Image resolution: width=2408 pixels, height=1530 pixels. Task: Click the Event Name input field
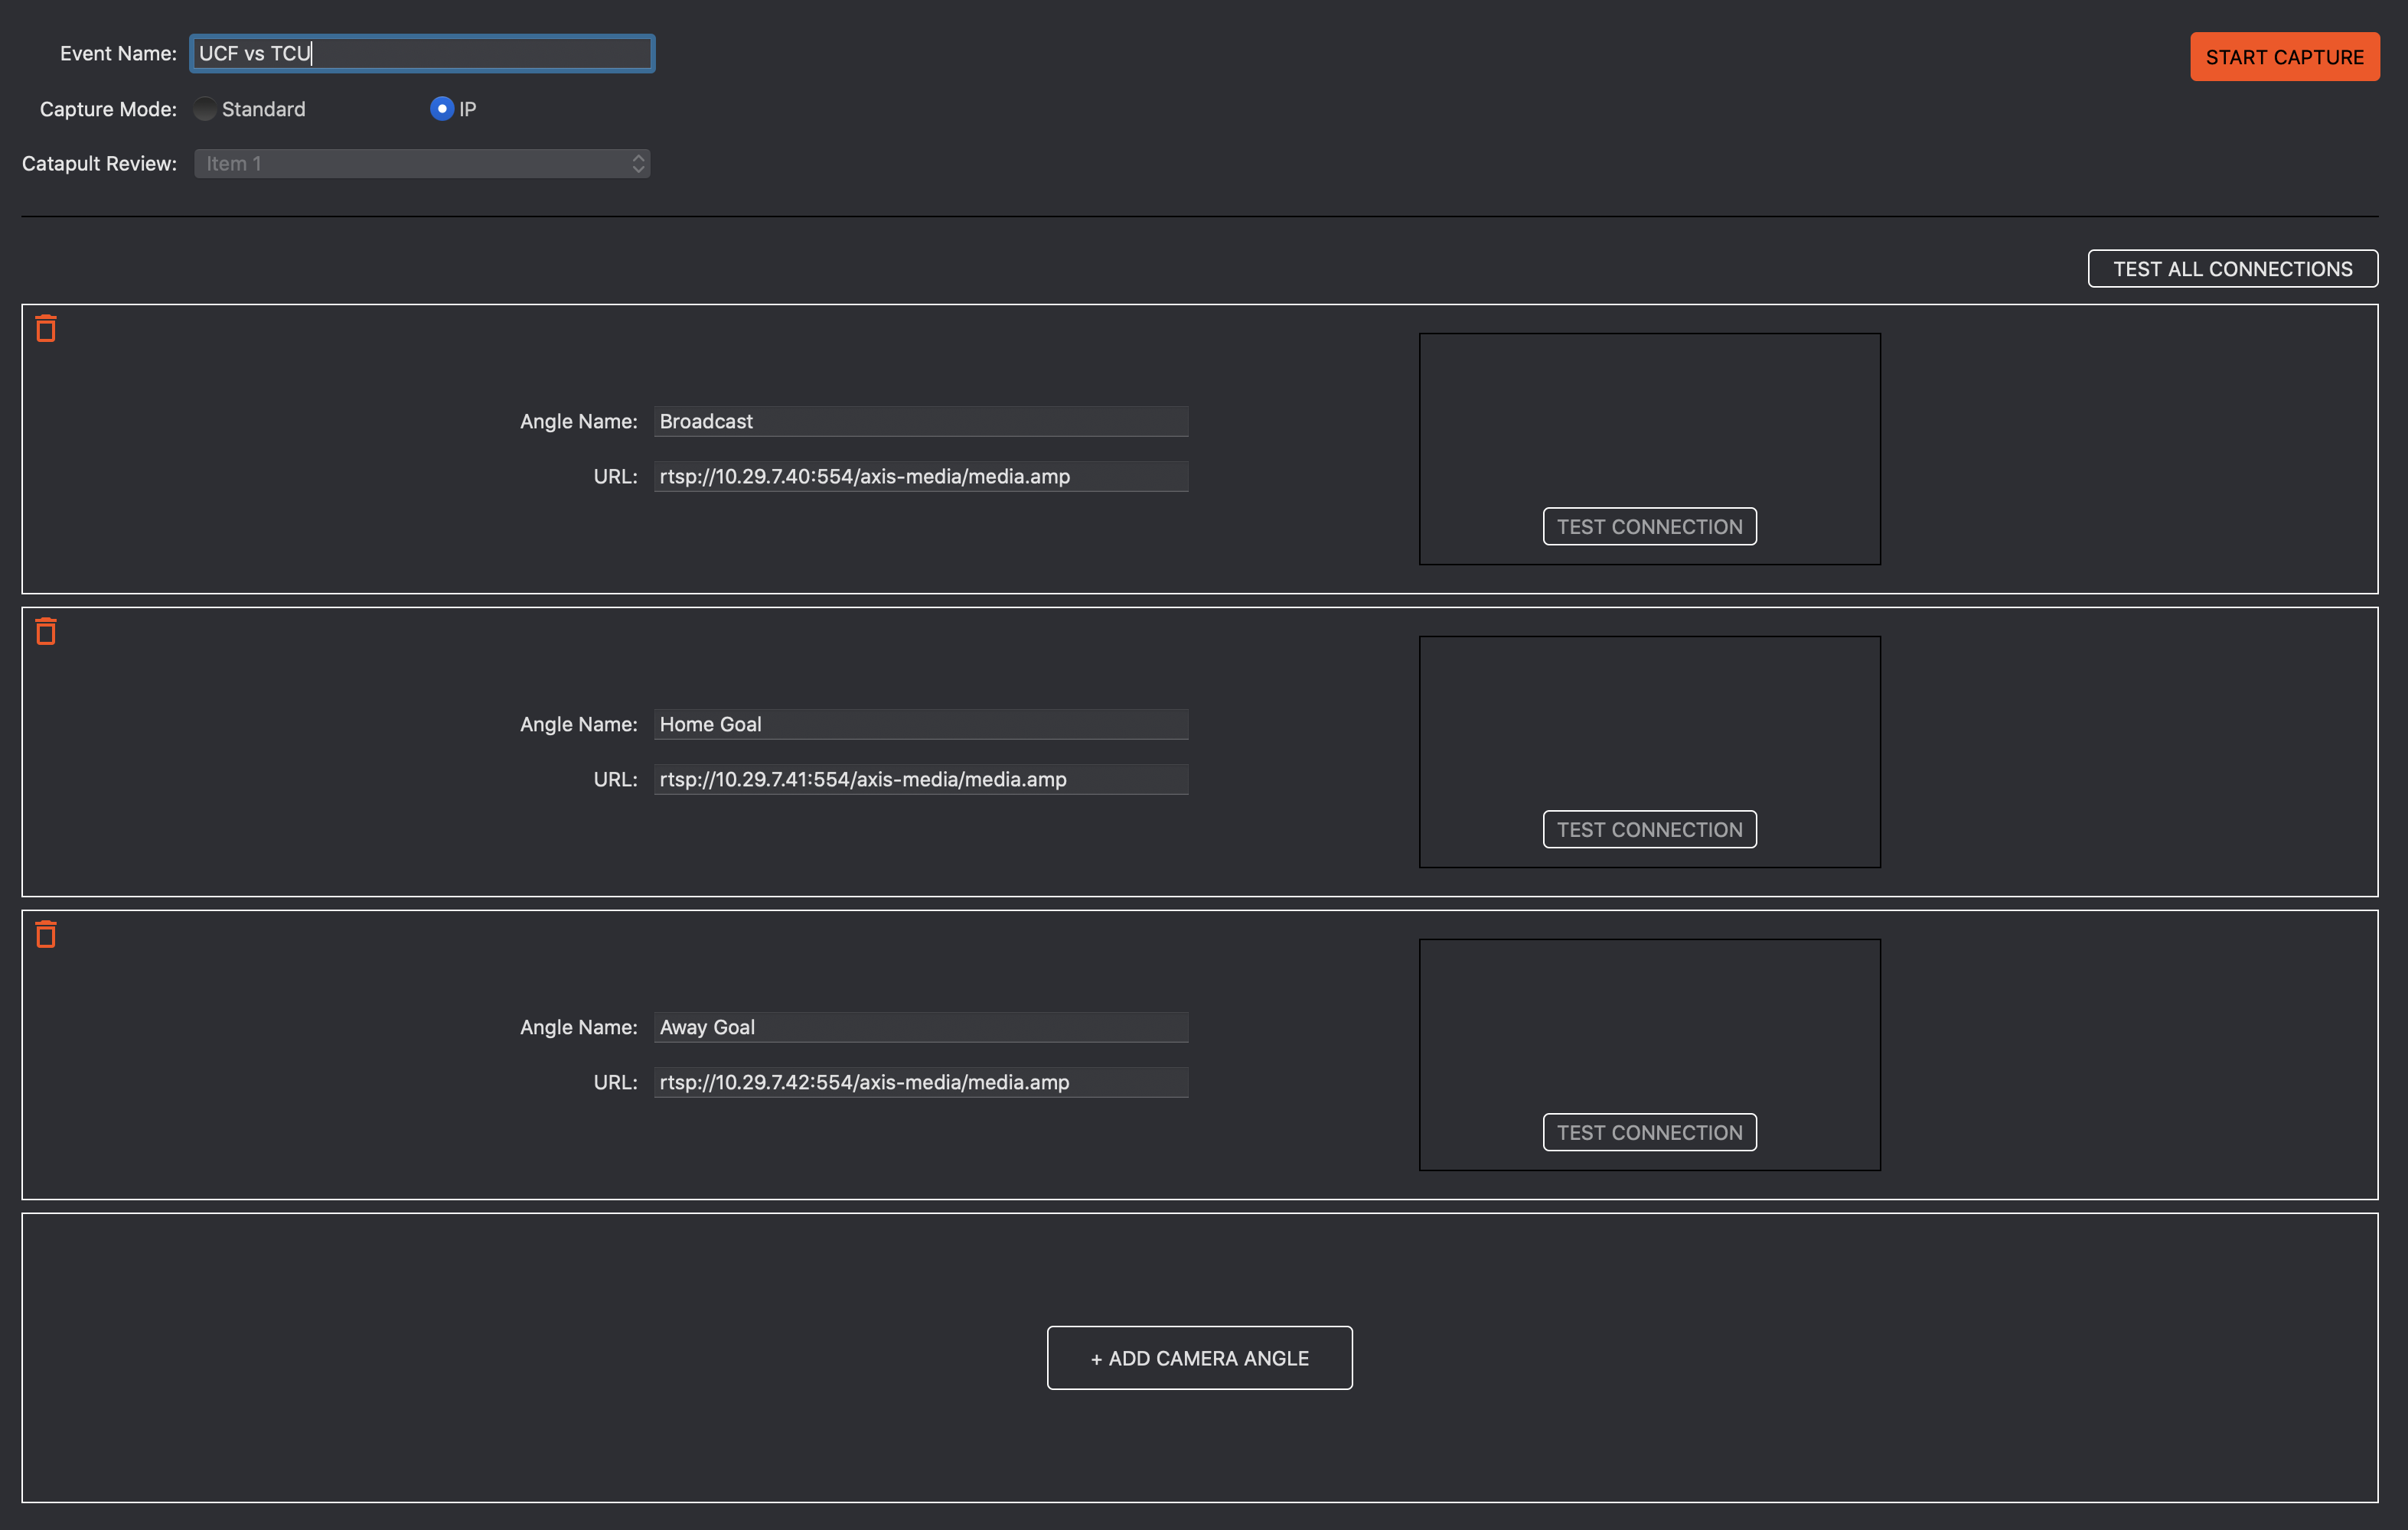click(419, 51)
